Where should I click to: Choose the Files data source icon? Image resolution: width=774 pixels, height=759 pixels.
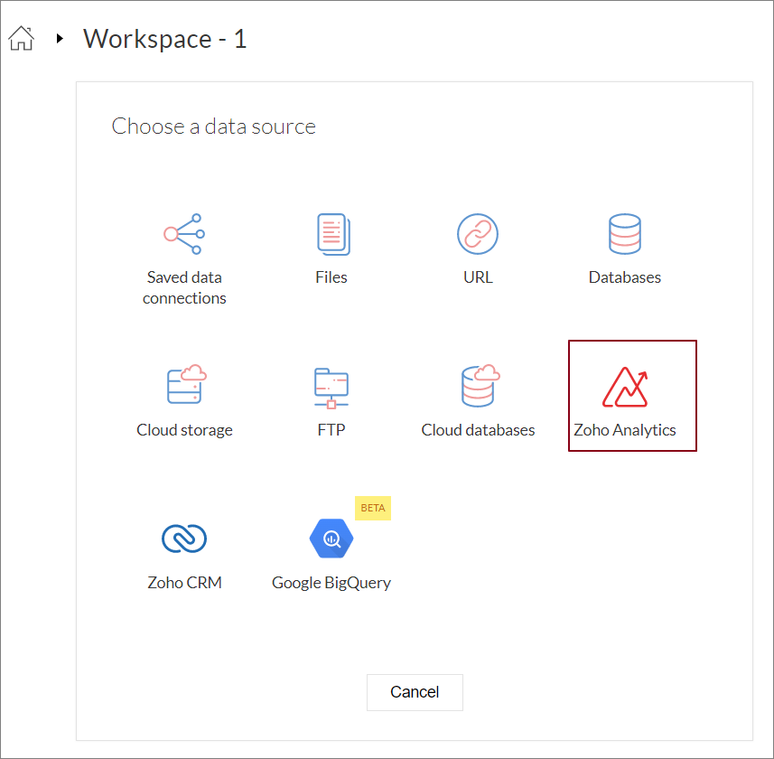(333, 234)
